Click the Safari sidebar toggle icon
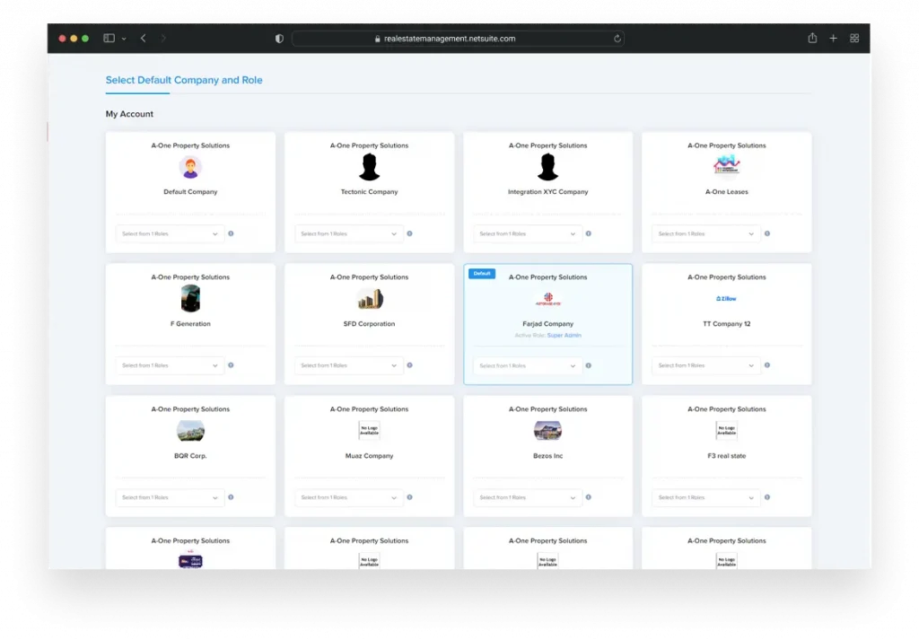This screenshot has height=640, width=919. pyautogui.click(x=109, y=39)
